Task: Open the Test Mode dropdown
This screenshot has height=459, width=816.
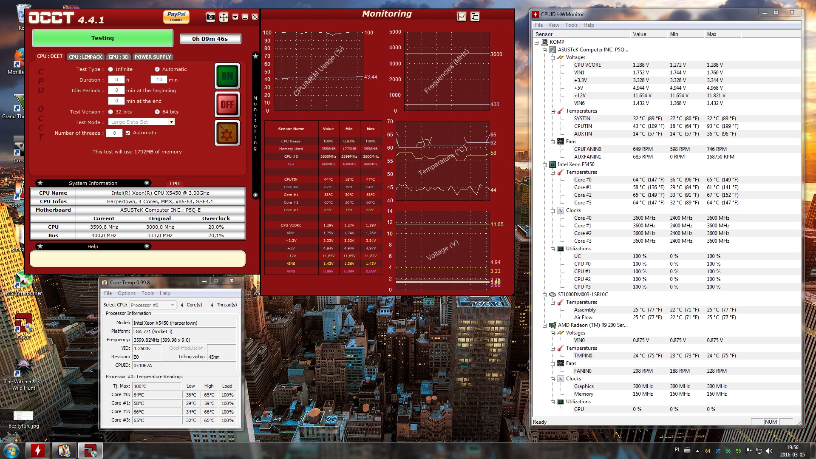Action: tap(171, 122)
